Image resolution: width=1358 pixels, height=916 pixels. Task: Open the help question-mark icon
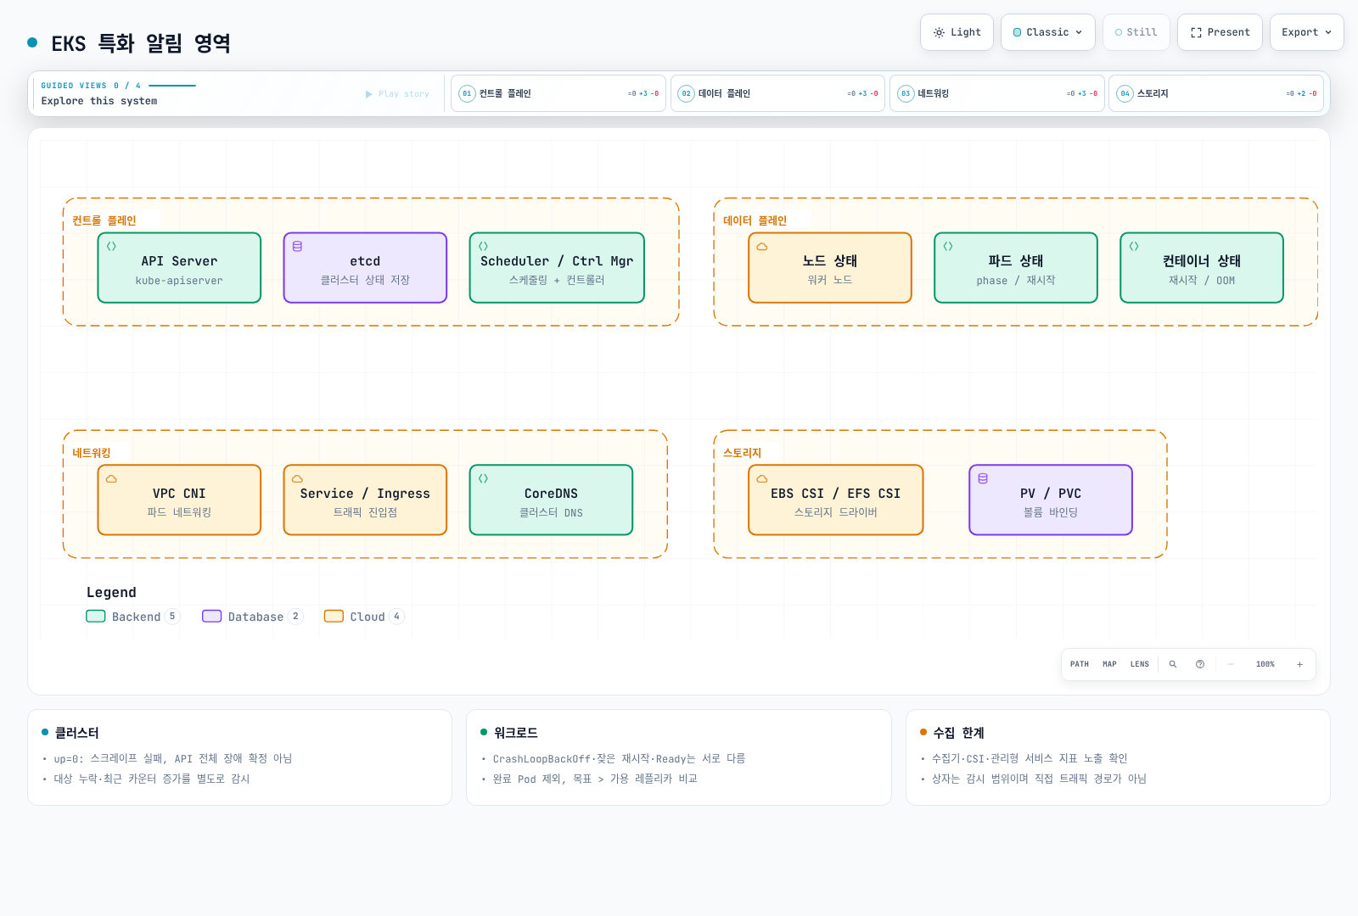click(x=1200, y=664)
